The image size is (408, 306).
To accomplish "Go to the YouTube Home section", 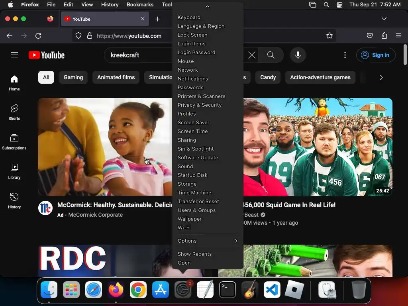I will pos(14,83).
